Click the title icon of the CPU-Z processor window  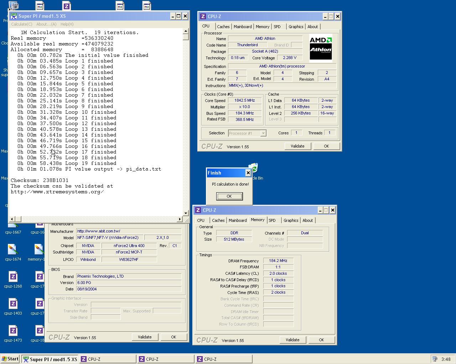point(203,16)
